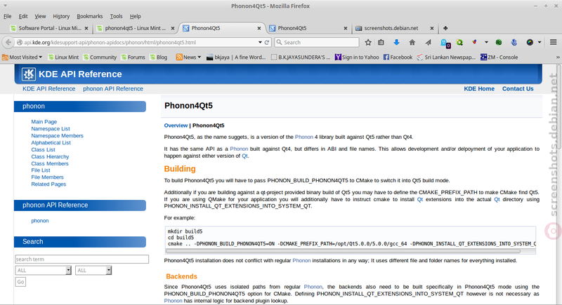Image resolution: width=562 pixels, height=305 pixels.
Task: Open the History menu
Action: (61, 16)
